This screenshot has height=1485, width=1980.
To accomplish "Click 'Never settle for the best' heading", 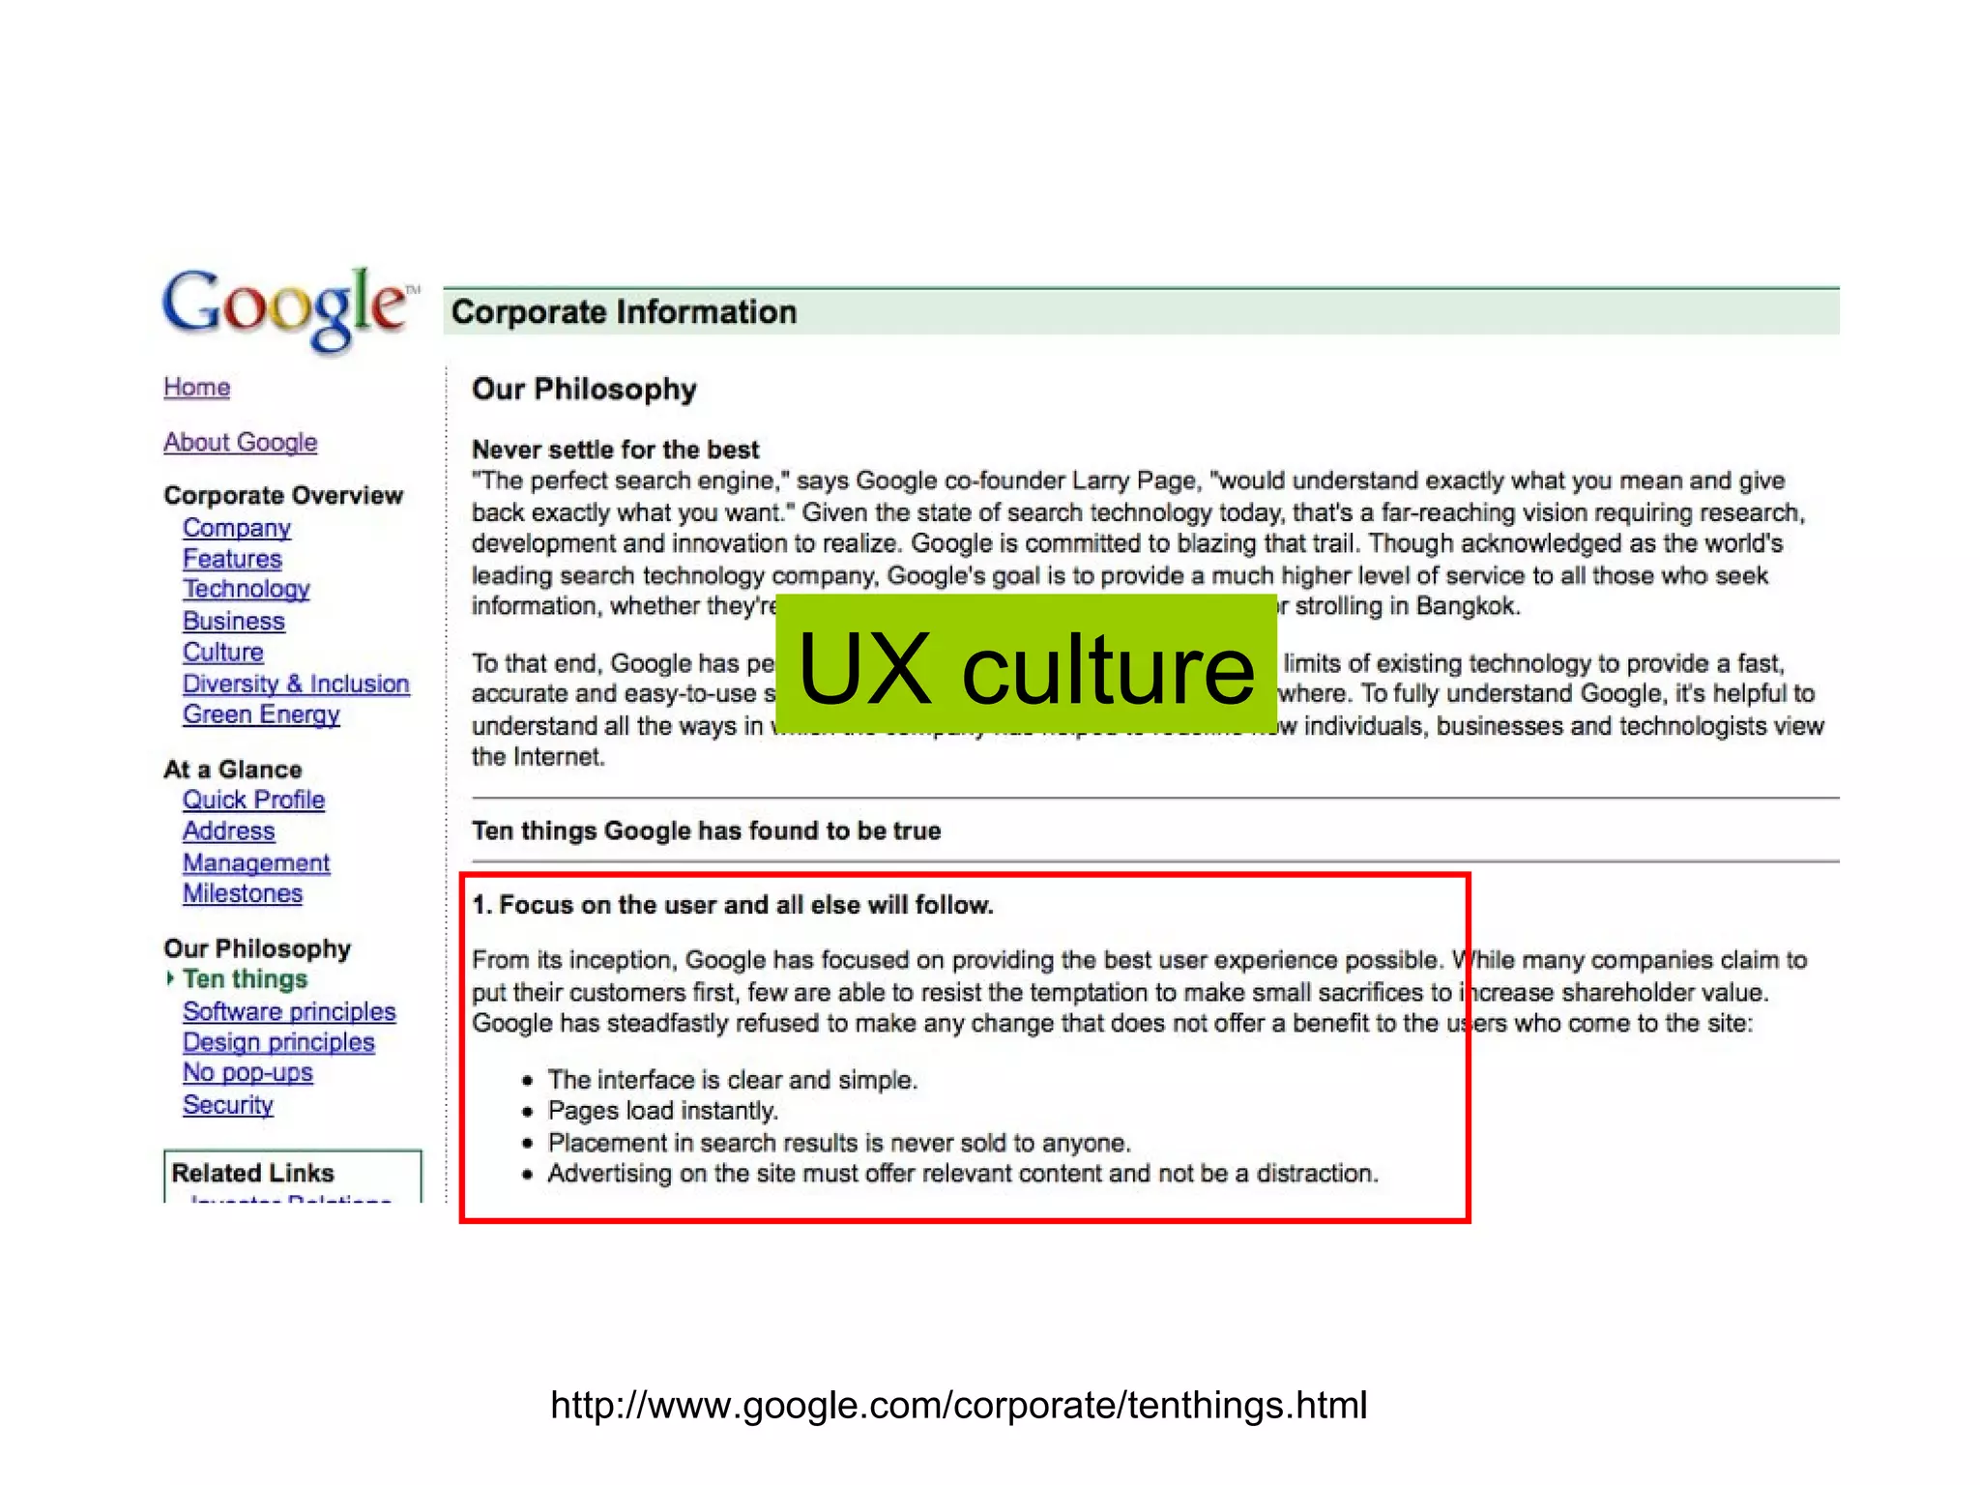I will point(616,450).
